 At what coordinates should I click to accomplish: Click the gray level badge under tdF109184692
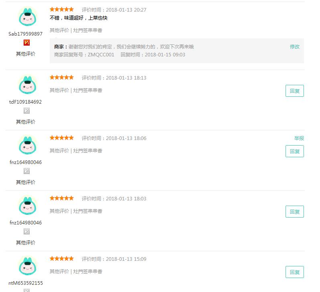click(27, 110)
